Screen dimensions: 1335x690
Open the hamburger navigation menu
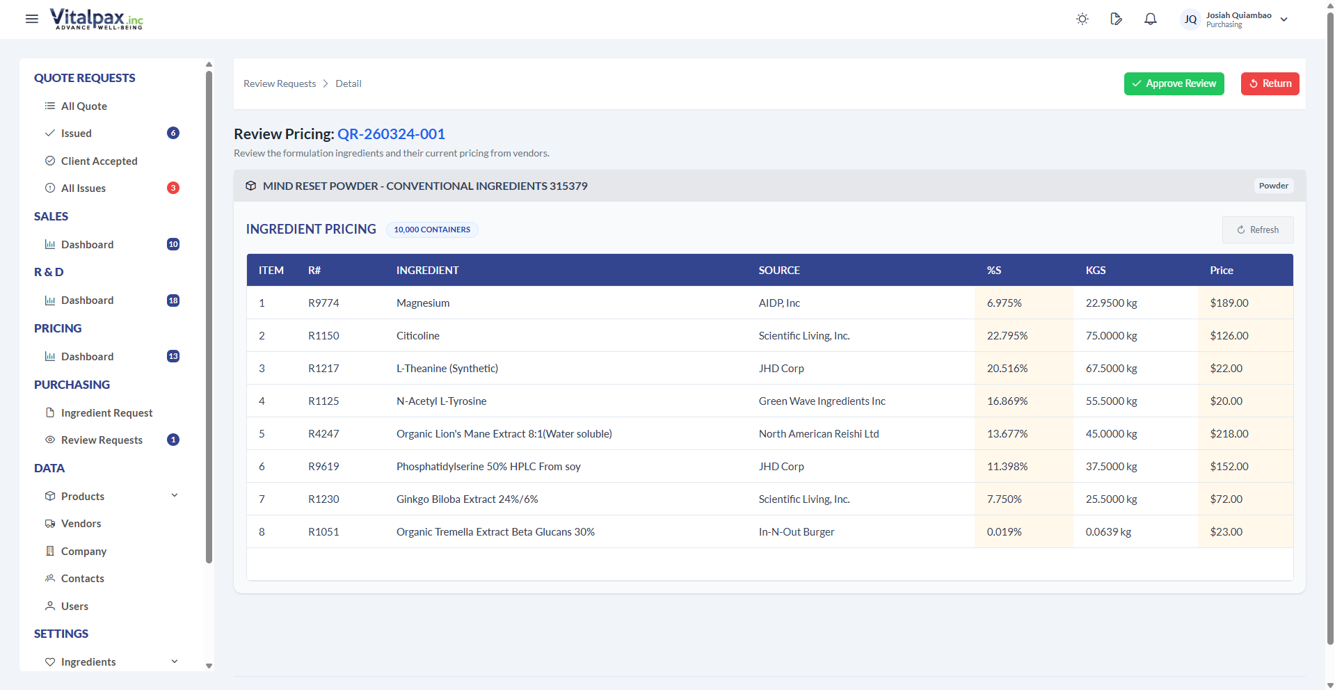point(32,19)
